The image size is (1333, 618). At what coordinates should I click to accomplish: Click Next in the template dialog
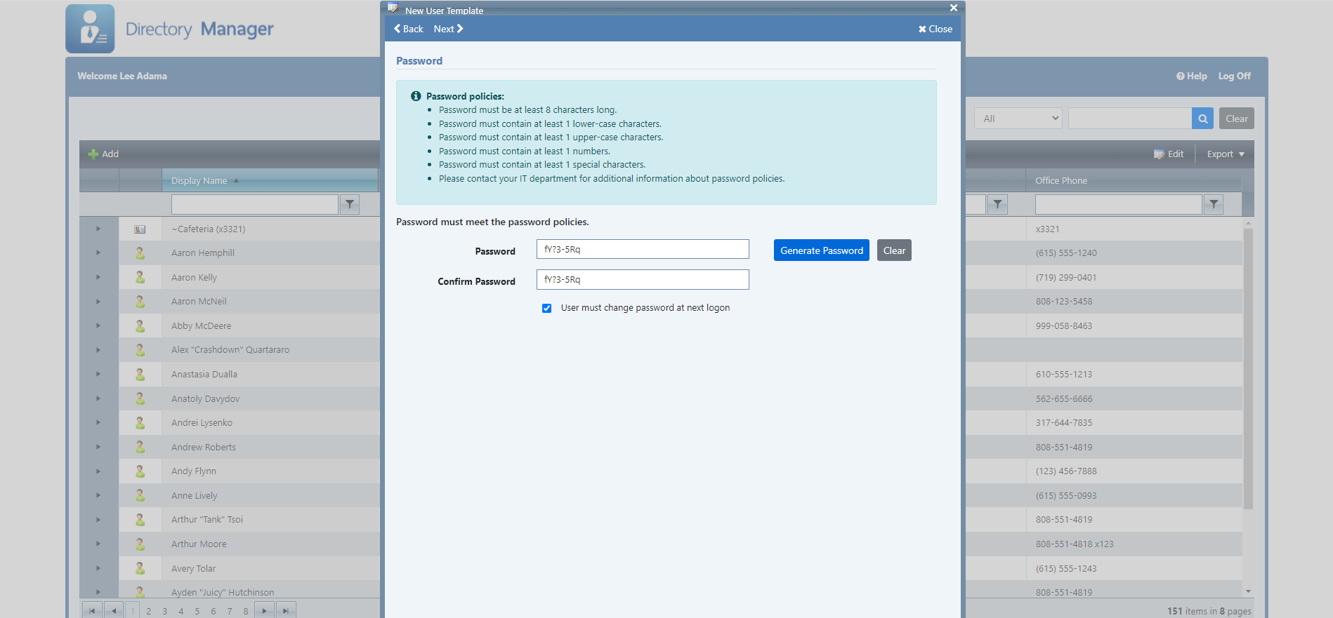tap(448, 29)
